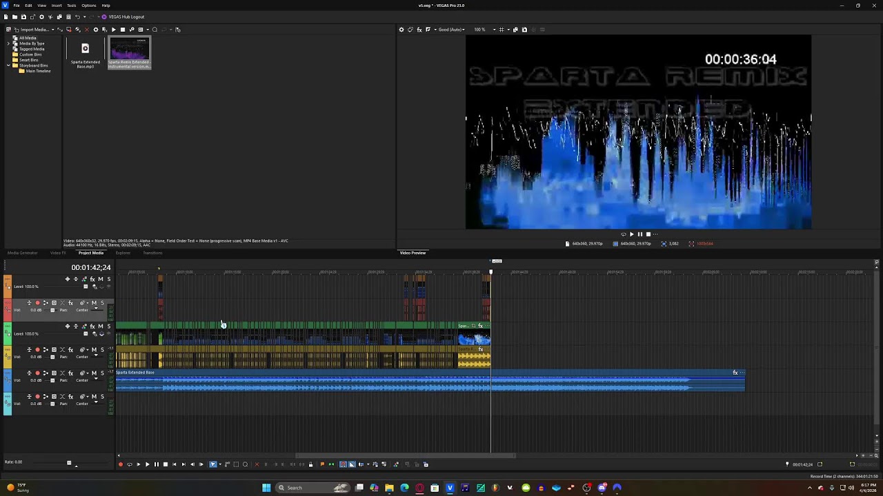Solo the red audio track
This screenshot has width=883, height=496.
click(x=102, y=303)
